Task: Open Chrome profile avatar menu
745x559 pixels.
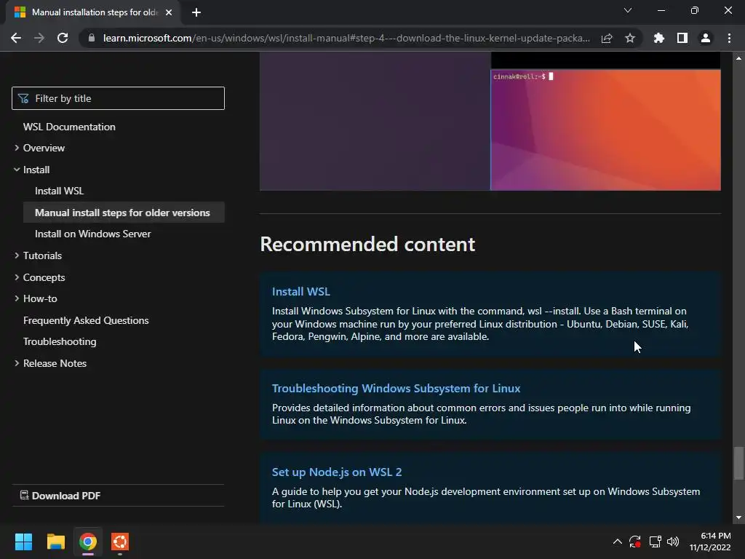Action: click(706, 38)
